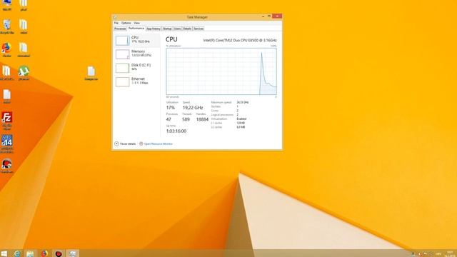
Task: Select the Recycle Bin desktop icon
Action: coord(6,26)
